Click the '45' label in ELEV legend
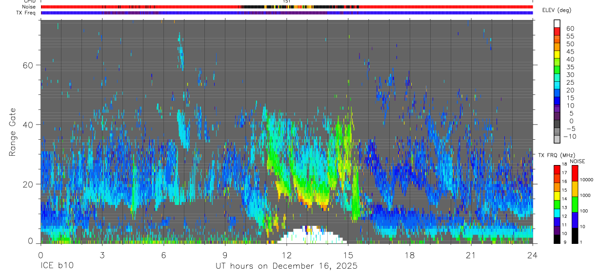The image size is (599, 276). [x=570, y=52]
